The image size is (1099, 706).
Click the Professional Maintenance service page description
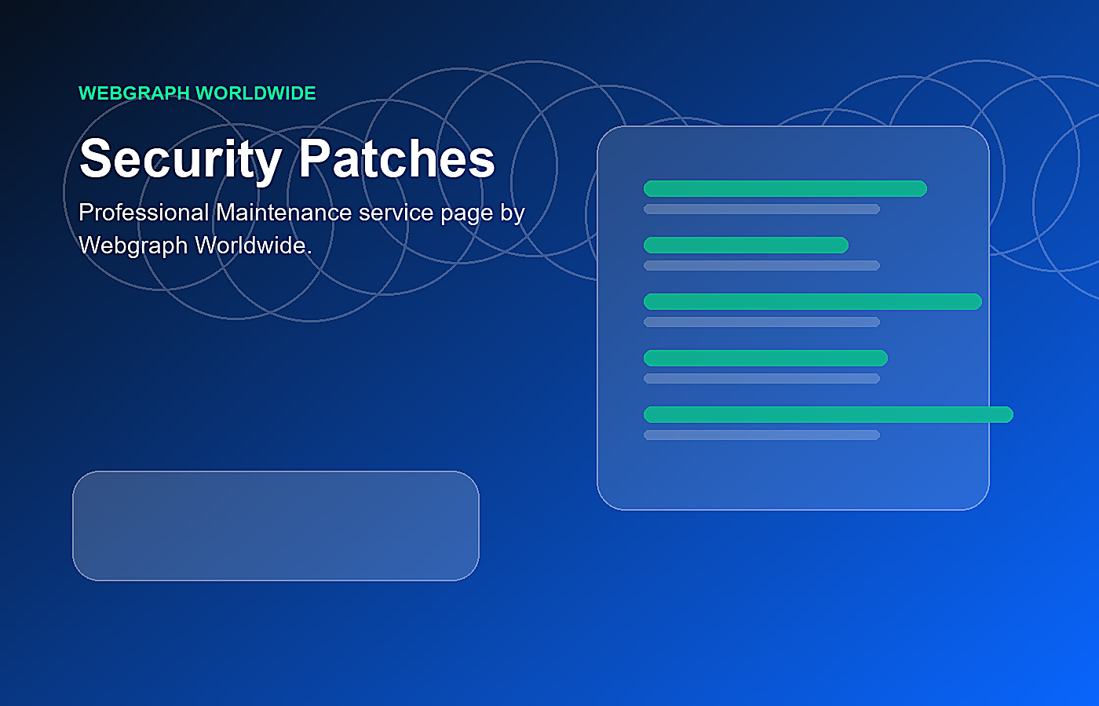point(301,229)
